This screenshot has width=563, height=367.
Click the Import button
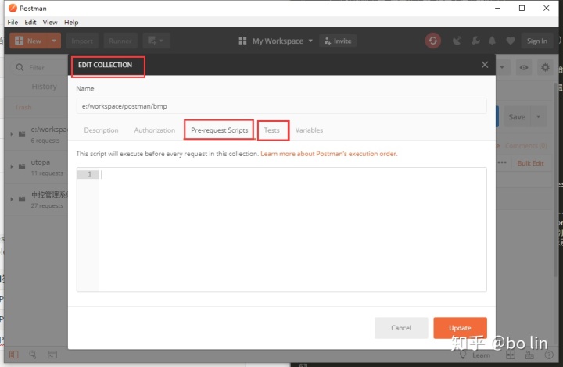[82, 41]
